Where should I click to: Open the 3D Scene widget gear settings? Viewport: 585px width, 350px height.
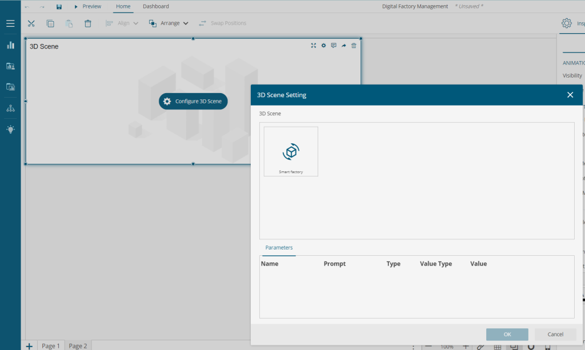pyautogui.click(x=323, y=46)
